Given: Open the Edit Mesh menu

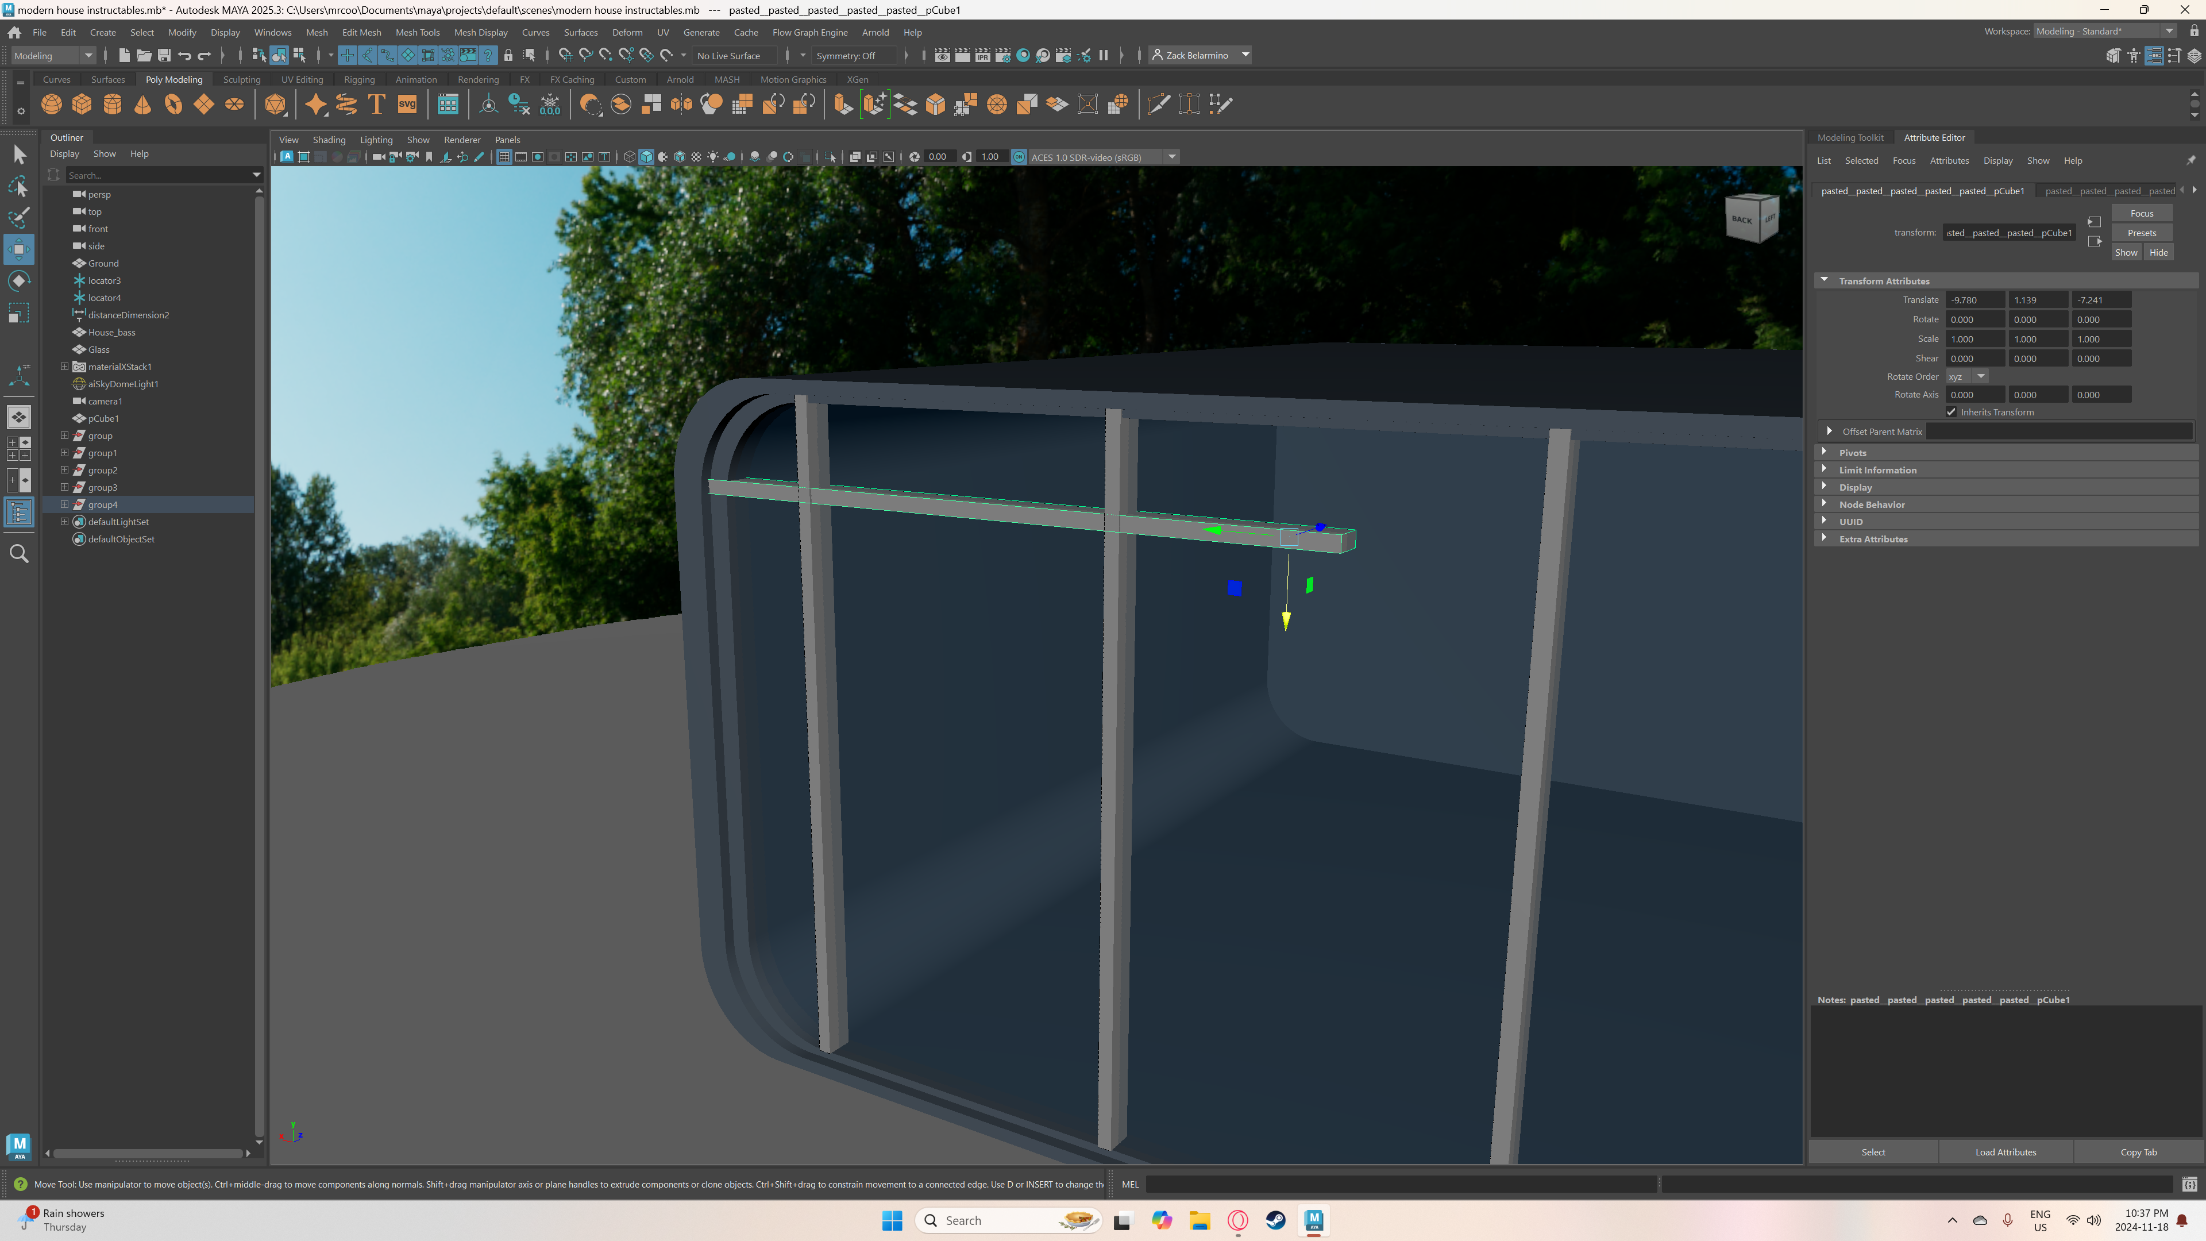Looking at the screenshot, I should click(x=361, y=33).
